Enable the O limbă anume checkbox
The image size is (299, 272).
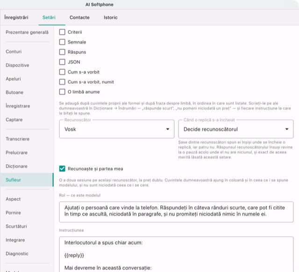click(62, 92)
